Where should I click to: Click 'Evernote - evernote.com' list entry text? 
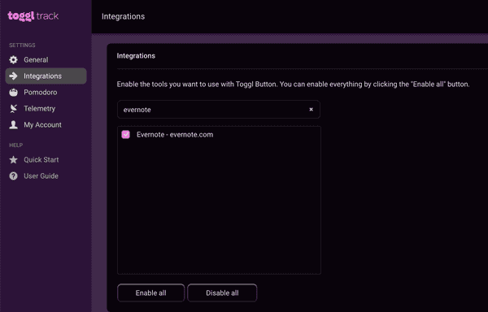point(175,135)
